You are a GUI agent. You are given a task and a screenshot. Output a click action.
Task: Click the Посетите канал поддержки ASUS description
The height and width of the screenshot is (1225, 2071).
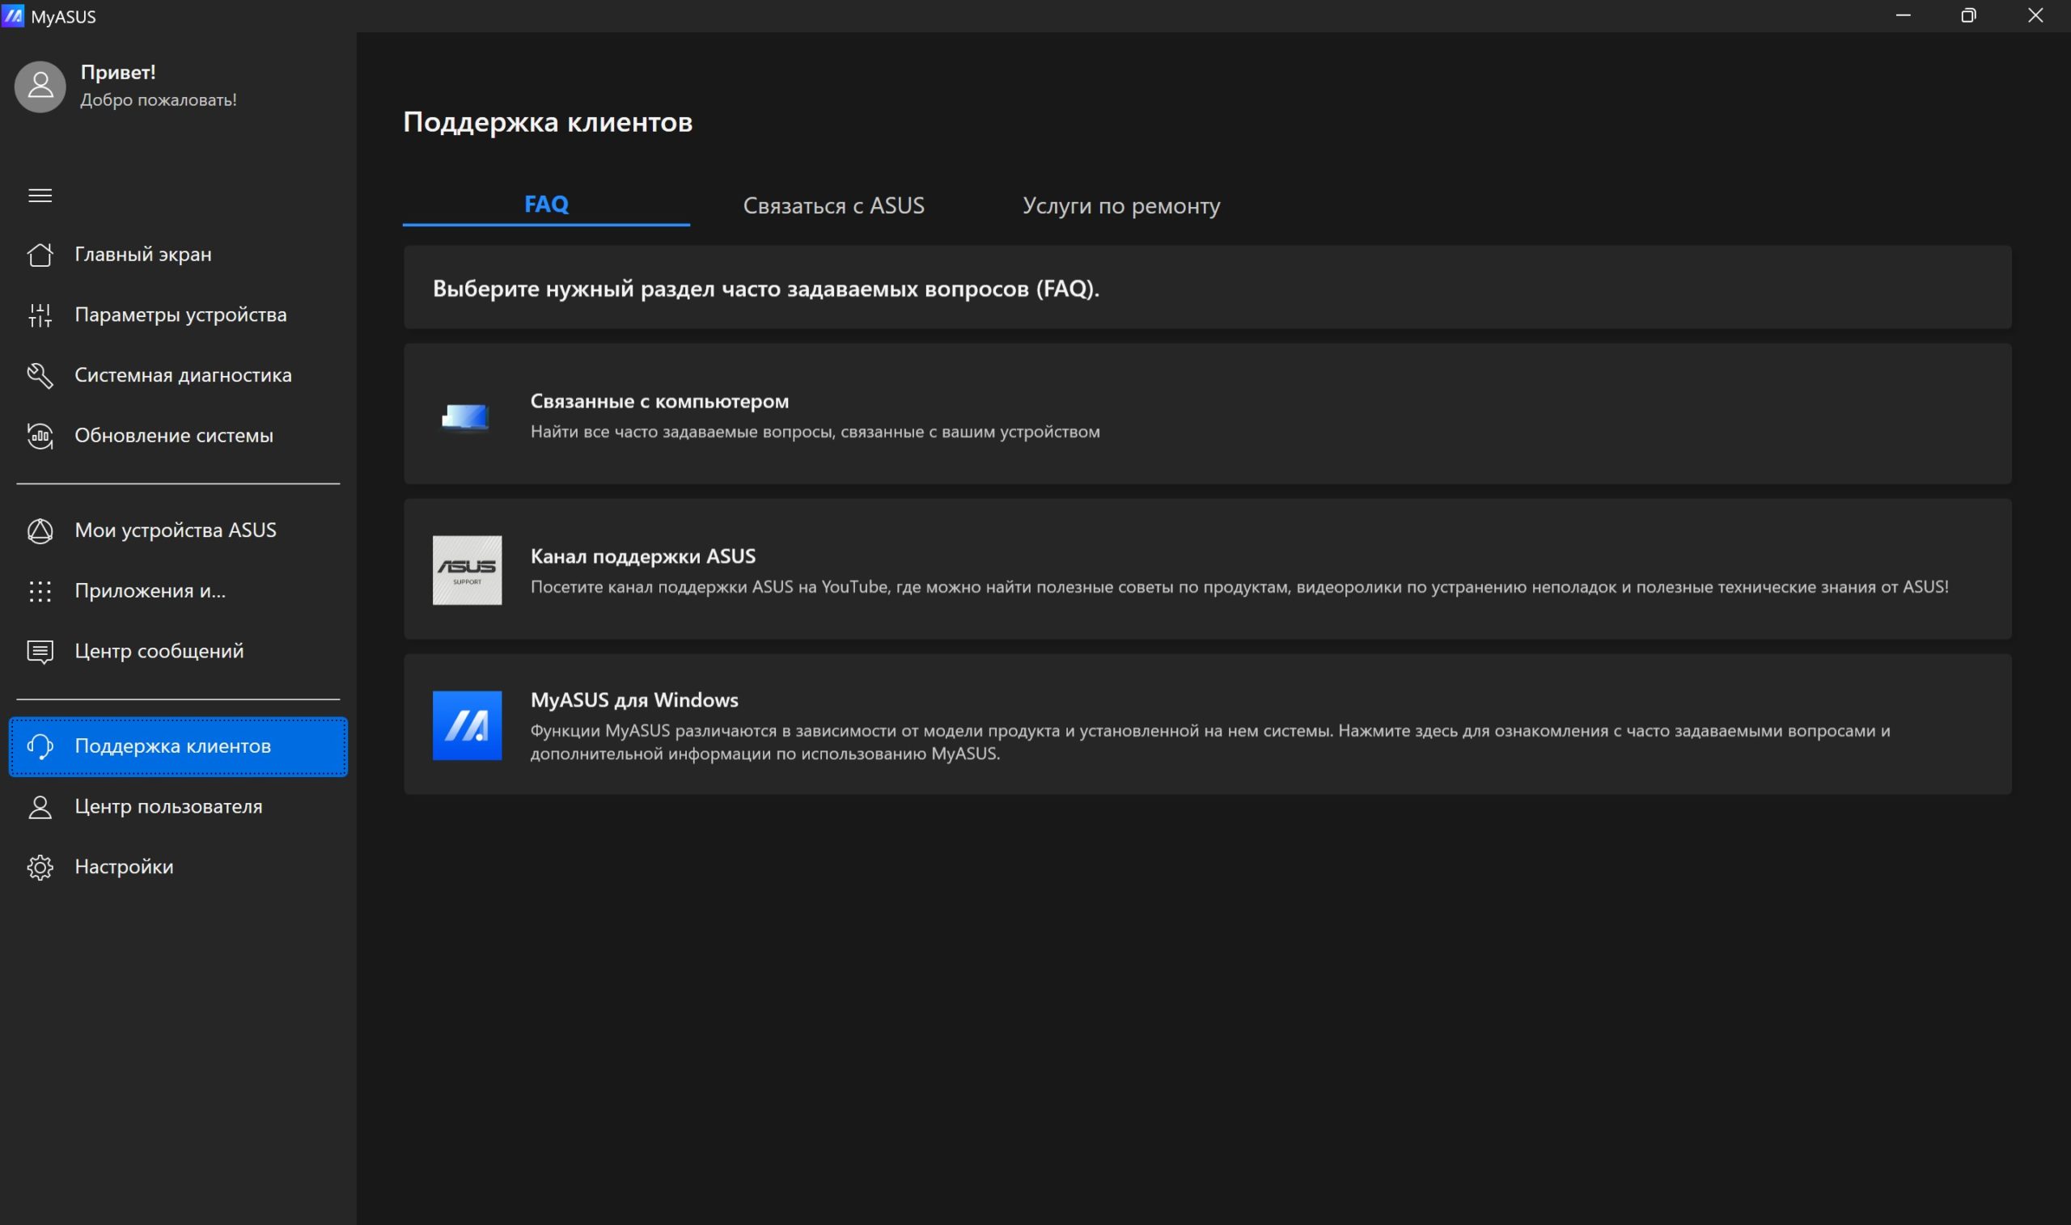pos(1239,587)
